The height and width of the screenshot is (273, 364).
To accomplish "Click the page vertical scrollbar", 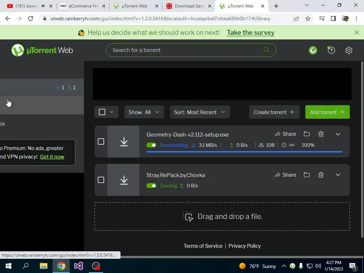I will tap(362, 150).
